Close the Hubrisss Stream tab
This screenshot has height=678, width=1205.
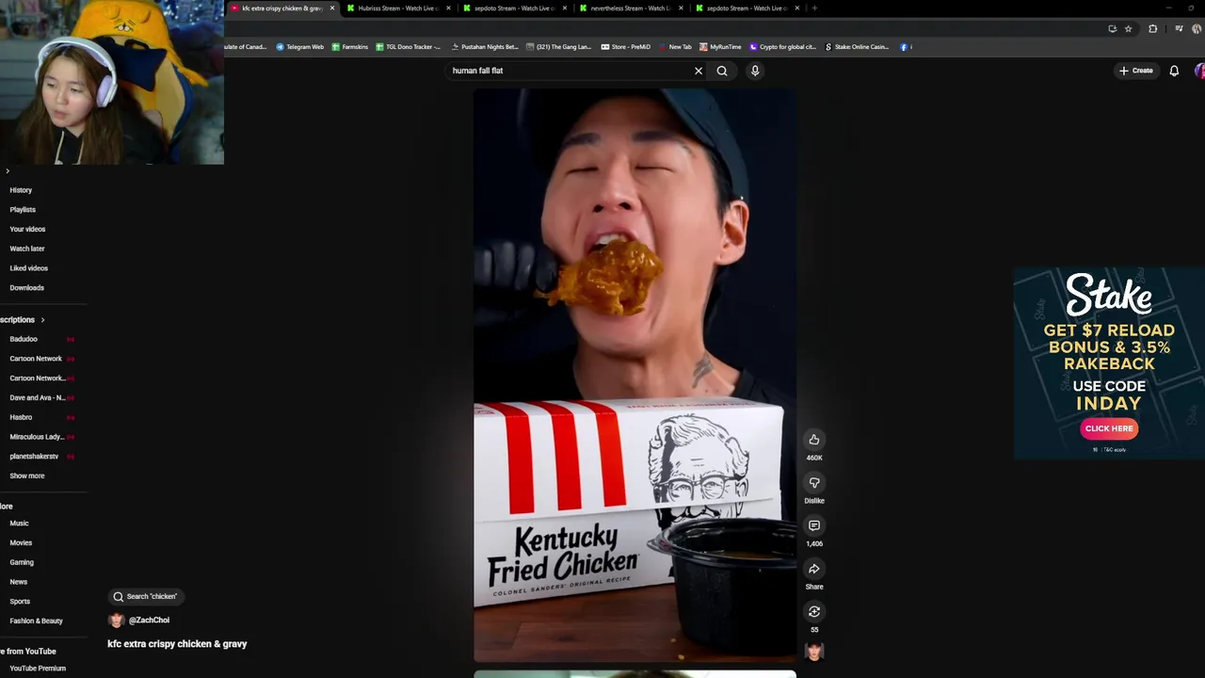click(448, 8)
